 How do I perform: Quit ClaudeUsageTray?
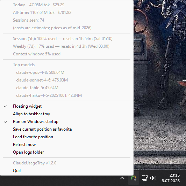coord(67,171)
